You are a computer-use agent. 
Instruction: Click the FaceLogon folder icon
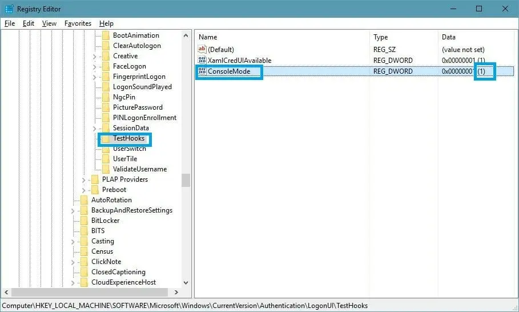(x=106, y=66)
